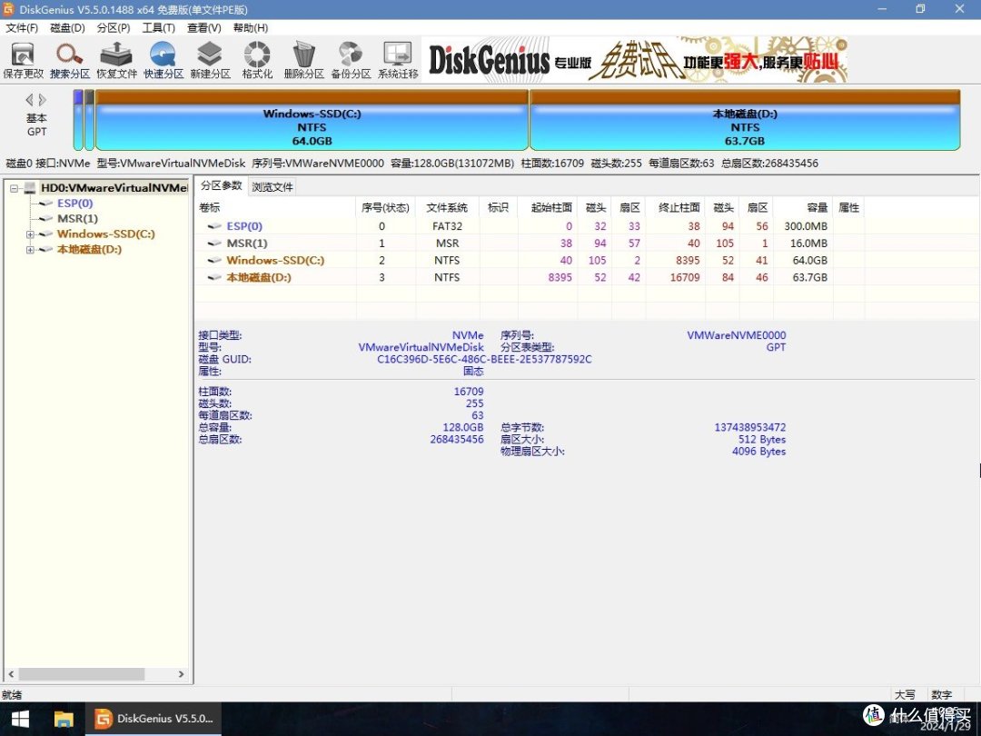Click the small ESP partition block in disk map

tap(78, 120)
